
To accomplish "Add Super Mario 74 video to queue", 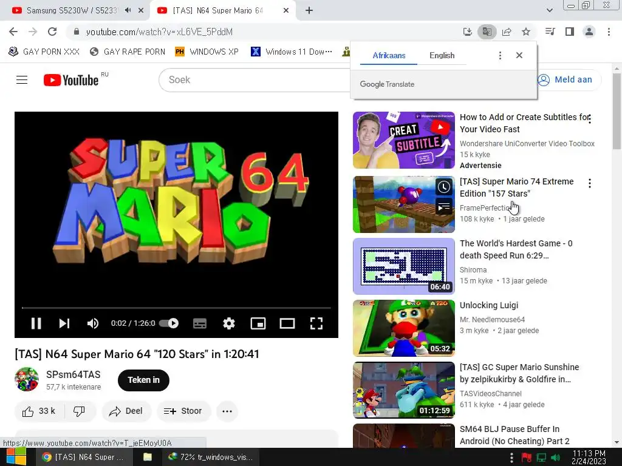I will [x=443, y=206].
